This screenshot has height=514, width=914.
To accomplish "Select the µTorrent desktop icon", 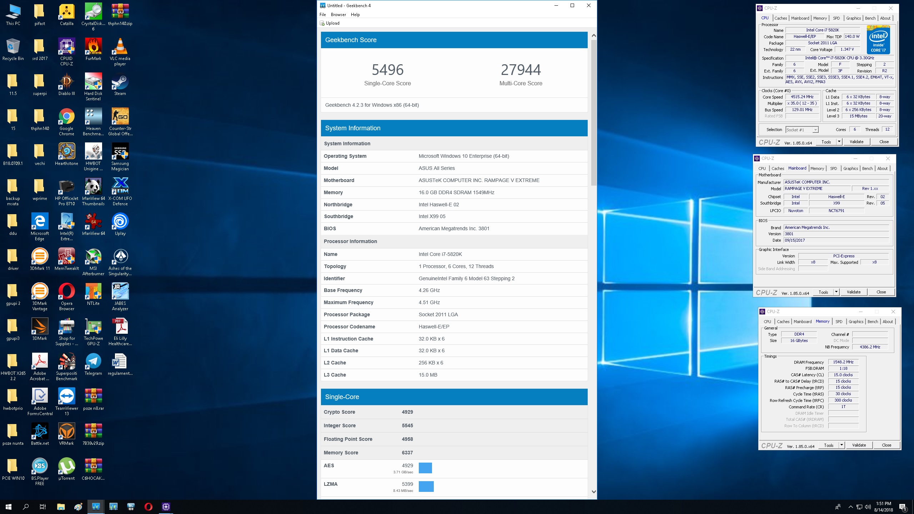I will [67, 470].
